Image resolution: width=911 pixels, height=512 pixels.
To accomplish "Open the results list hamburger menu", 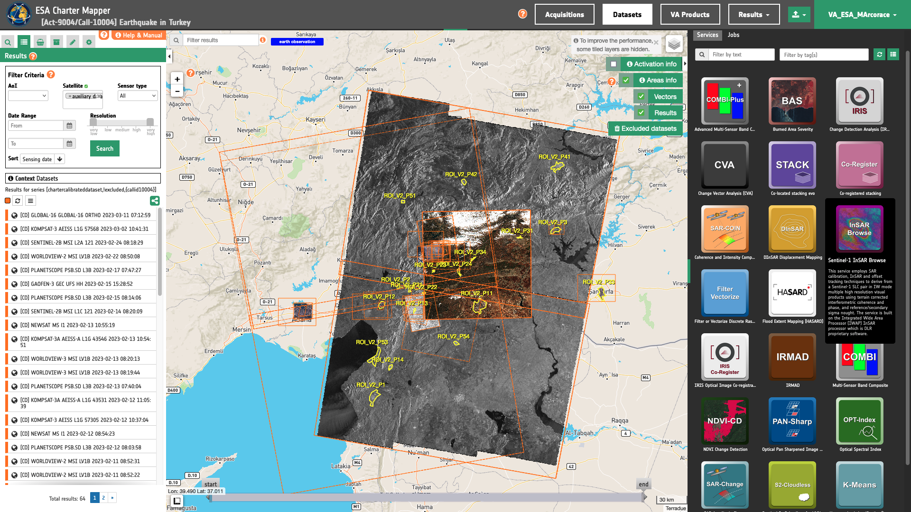I will (30, 201).
